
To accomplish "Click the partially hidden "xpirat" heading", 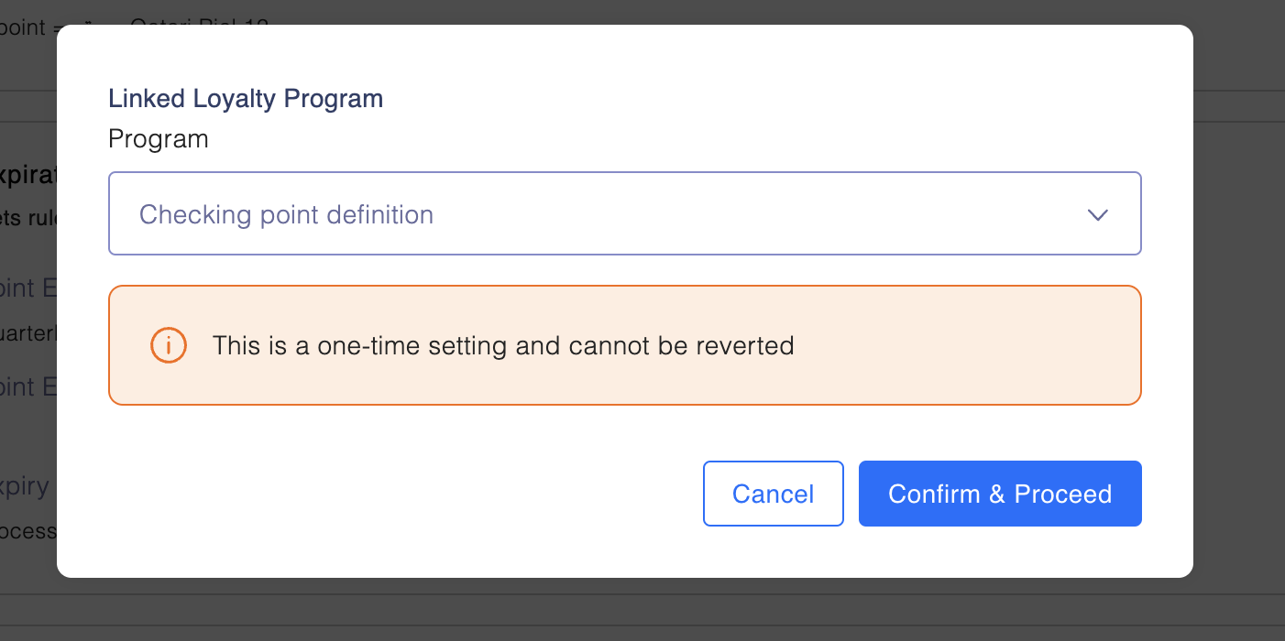I will click(x=27, y=175).
